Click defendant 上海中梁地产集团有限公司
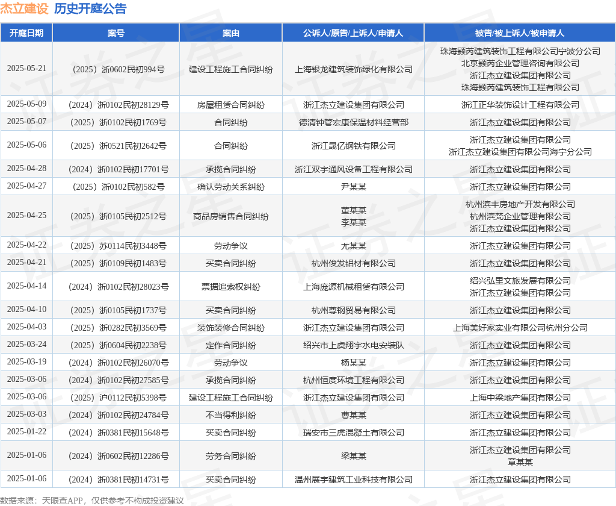Screen dimensions: 616x506 coord(520,398)
